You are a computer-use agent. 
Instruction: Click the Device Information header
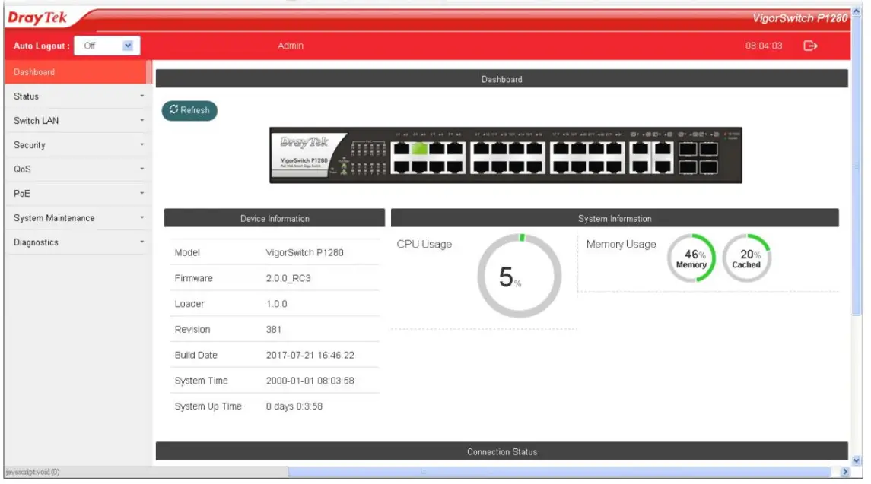(275, 218)
